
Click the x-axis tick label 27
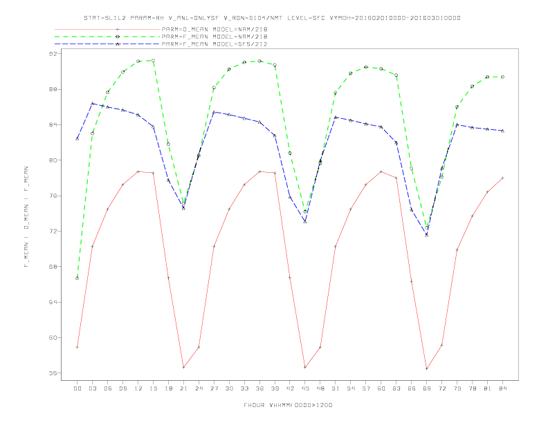pos(214,388)
